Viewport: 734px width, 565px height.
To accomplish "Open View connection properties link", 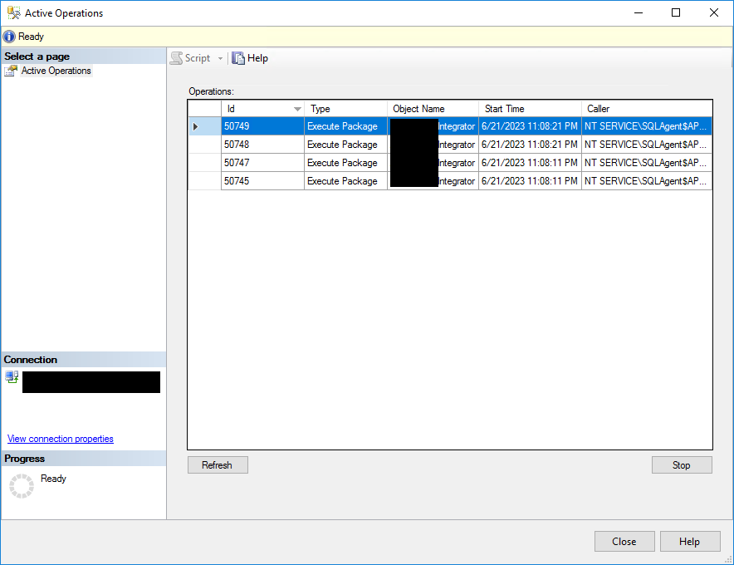I will pos(61,439).
